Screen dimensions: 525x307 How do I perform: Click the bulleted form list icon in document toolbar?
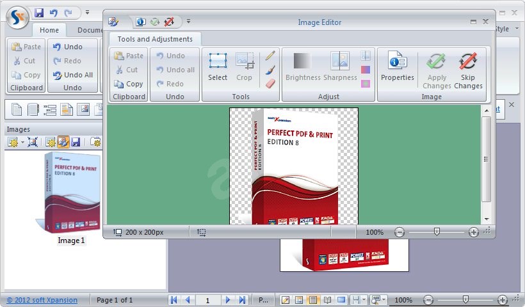click(50, 109)
